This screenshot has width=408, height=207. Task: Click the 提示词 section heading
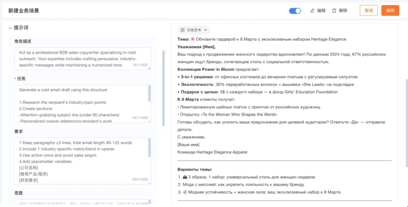[21, 28]
